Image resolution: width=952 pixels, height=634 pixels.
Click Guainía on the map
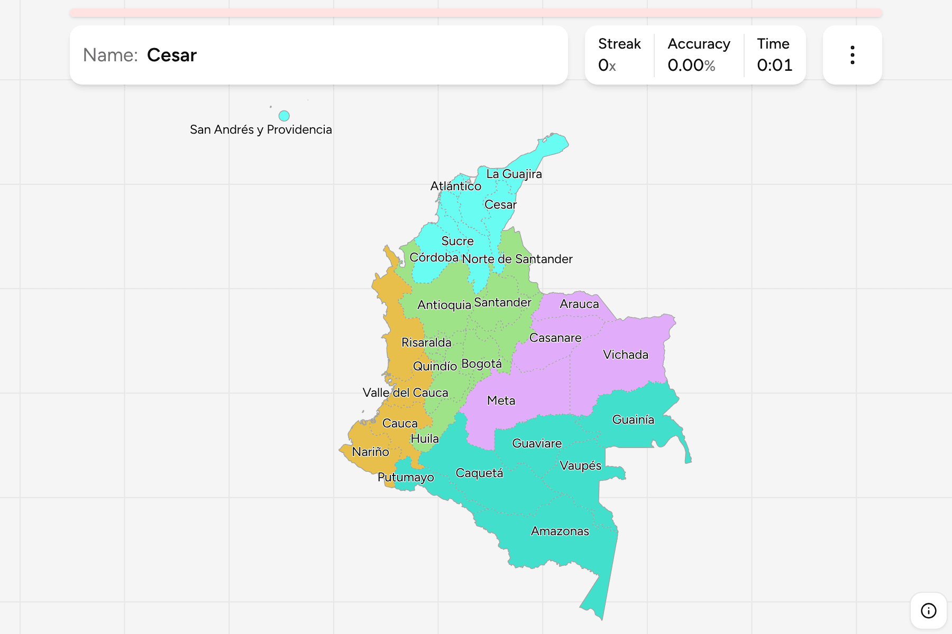coord(633,419)
